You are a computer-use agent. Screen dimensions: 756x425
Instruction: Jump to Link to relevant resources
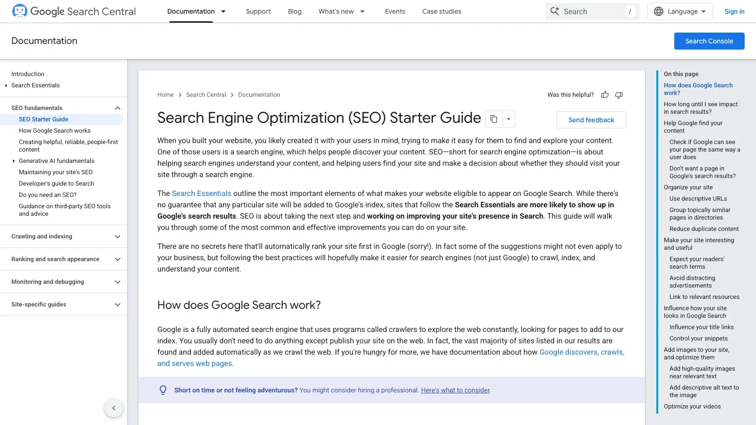point(704,297)
